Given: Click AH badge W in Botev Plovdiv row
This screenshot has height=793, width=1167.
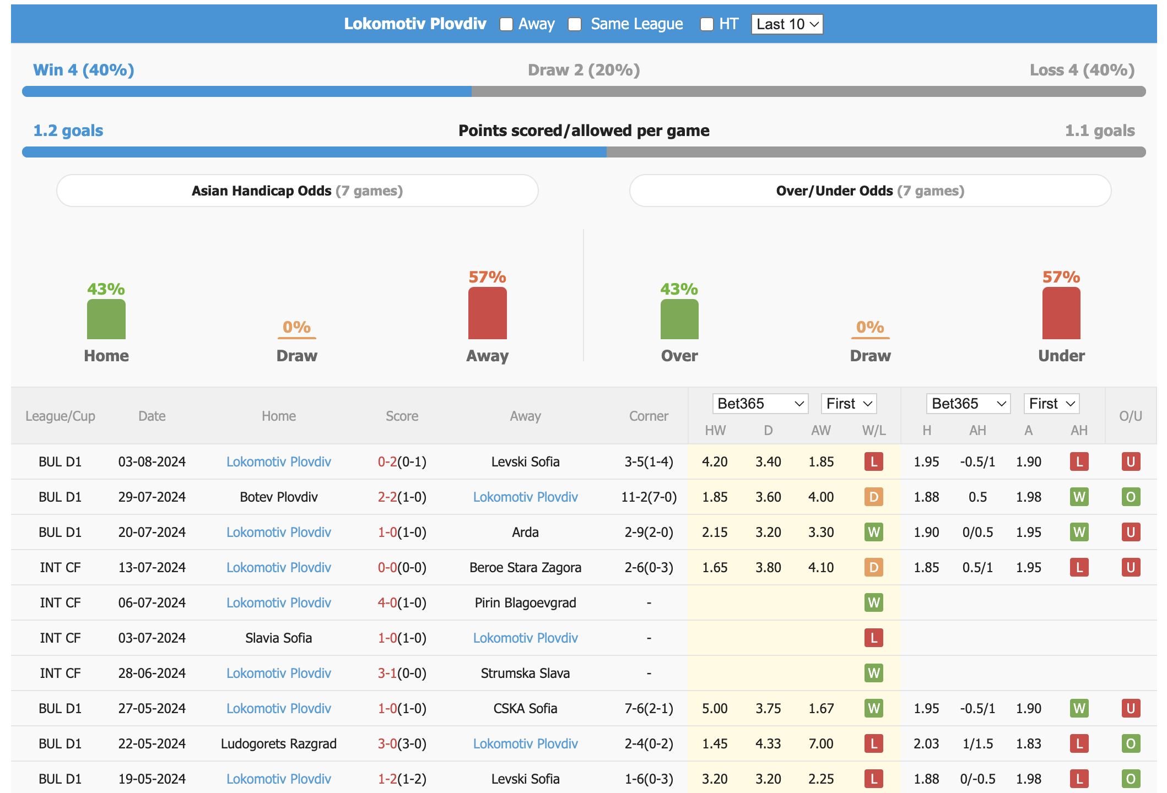Looking at the screenshot, I should [1079, 497].
